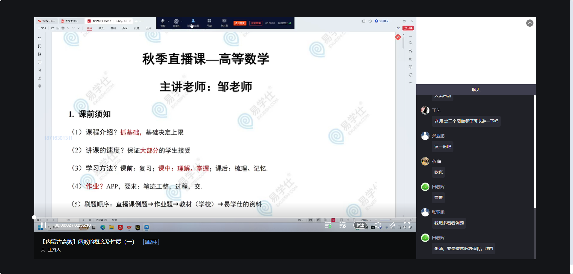Click the open-folder icon in quick toolbar
Screen dimensions: 573x274
pyautogui.click(x=53, y=28)
